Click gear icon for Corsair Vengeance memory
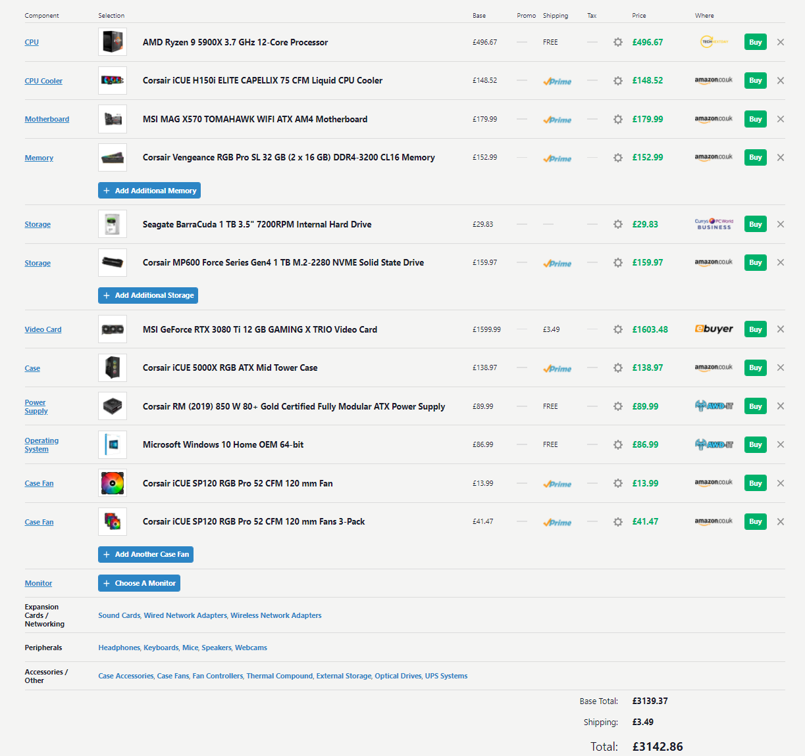The width and height of the screenshot is (805, 756). [617, 158]
